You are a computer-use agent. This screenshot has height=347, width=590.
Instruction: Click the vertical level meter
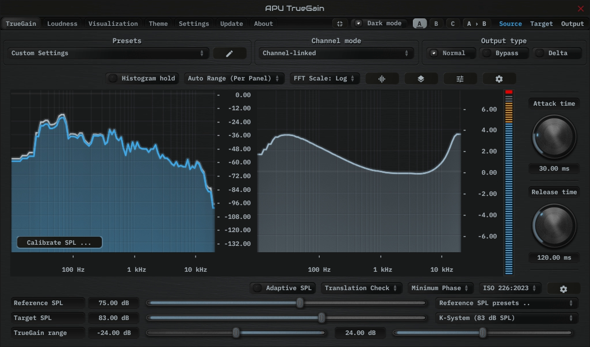click(509, 182)
